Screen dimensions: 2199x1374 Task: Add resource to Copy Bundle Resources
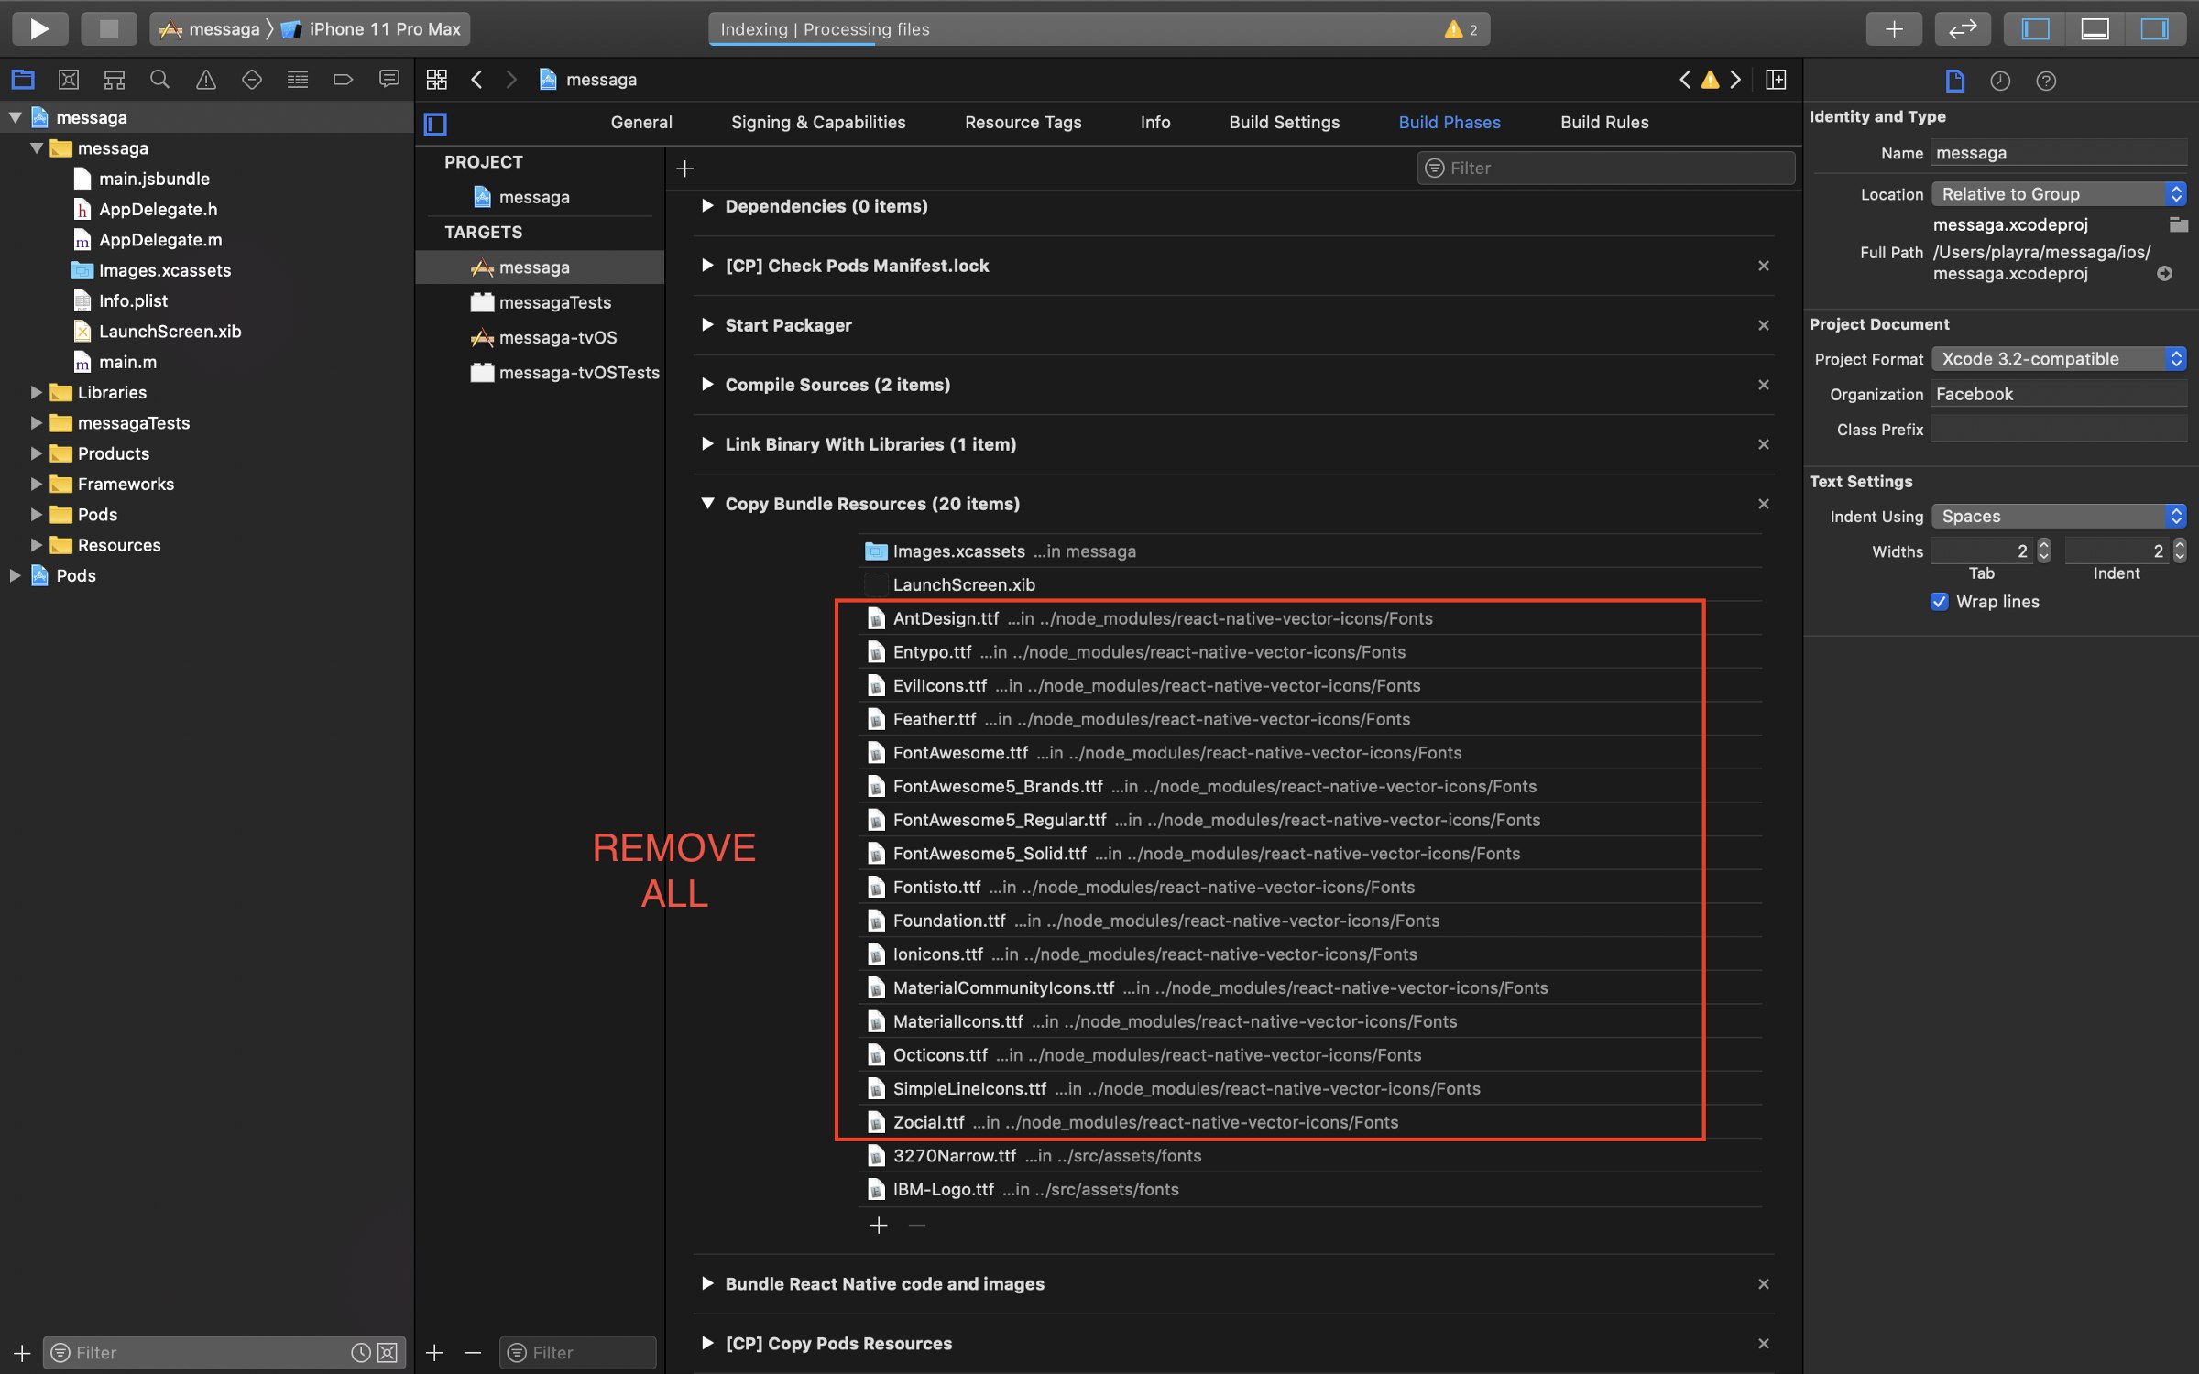[x=879, y=1226]
